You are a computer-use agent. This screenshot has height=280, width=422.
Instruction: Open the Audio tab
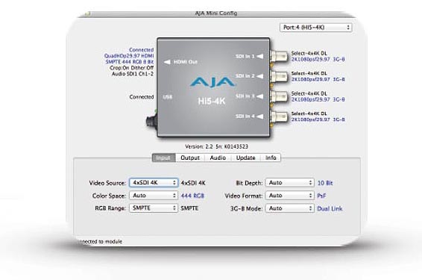click(218, 158)
